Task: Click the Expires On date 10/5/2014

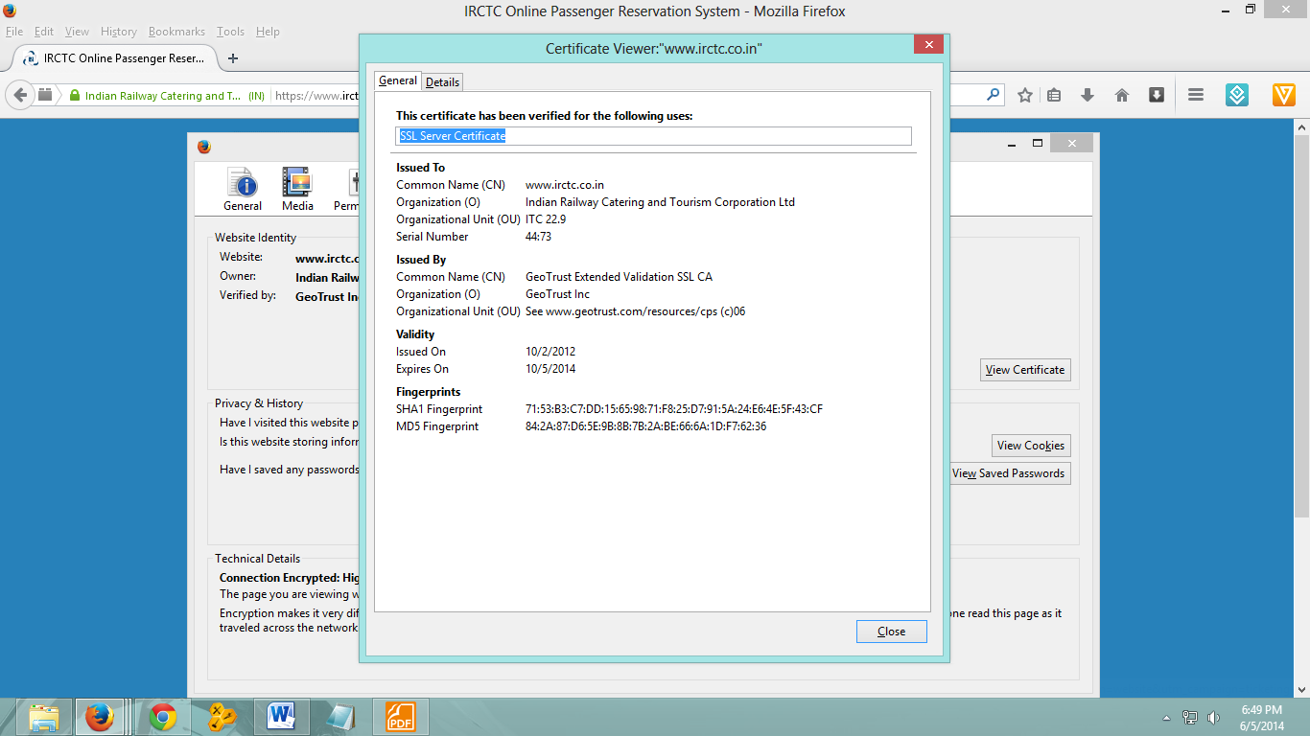Action: coord(550,369)
